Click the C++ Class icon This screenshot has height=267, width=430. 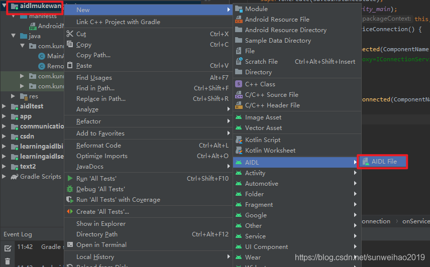click(x=239, y=84)
